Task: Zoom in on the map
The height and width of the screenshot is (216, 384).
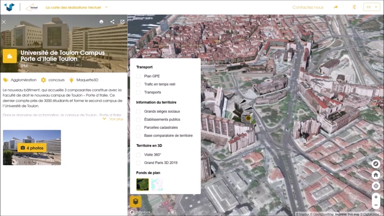Action: coord(376,197)
